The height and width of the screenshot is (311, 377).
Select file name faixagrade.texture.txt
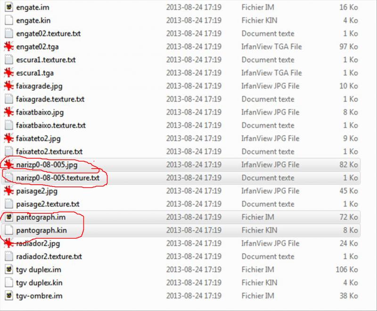tap(50, 99)
